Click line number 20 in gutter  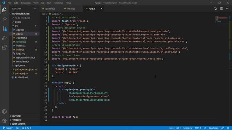(x=46, y=83)
